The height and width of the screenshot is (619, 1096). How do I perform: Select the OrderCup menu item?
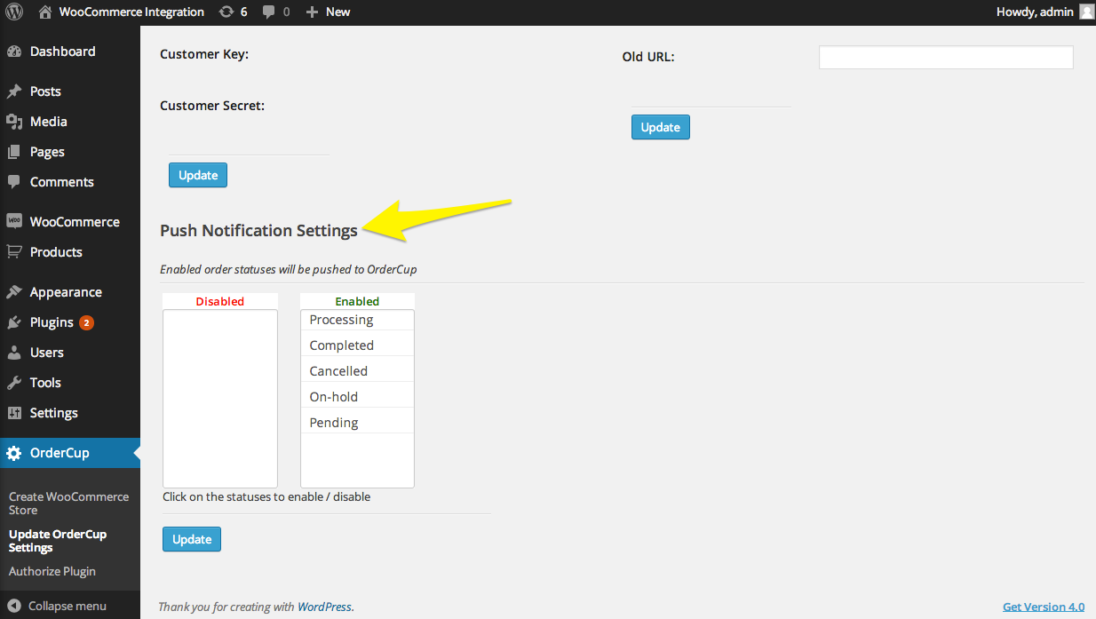point(70,453)
